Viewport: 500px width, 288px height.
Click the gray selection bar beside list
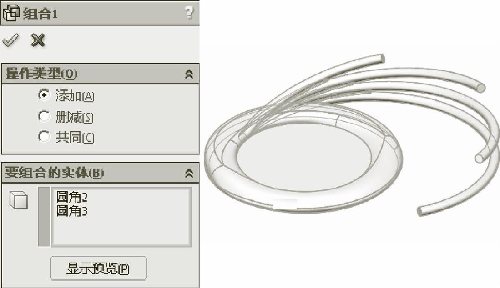click(44, 217)
